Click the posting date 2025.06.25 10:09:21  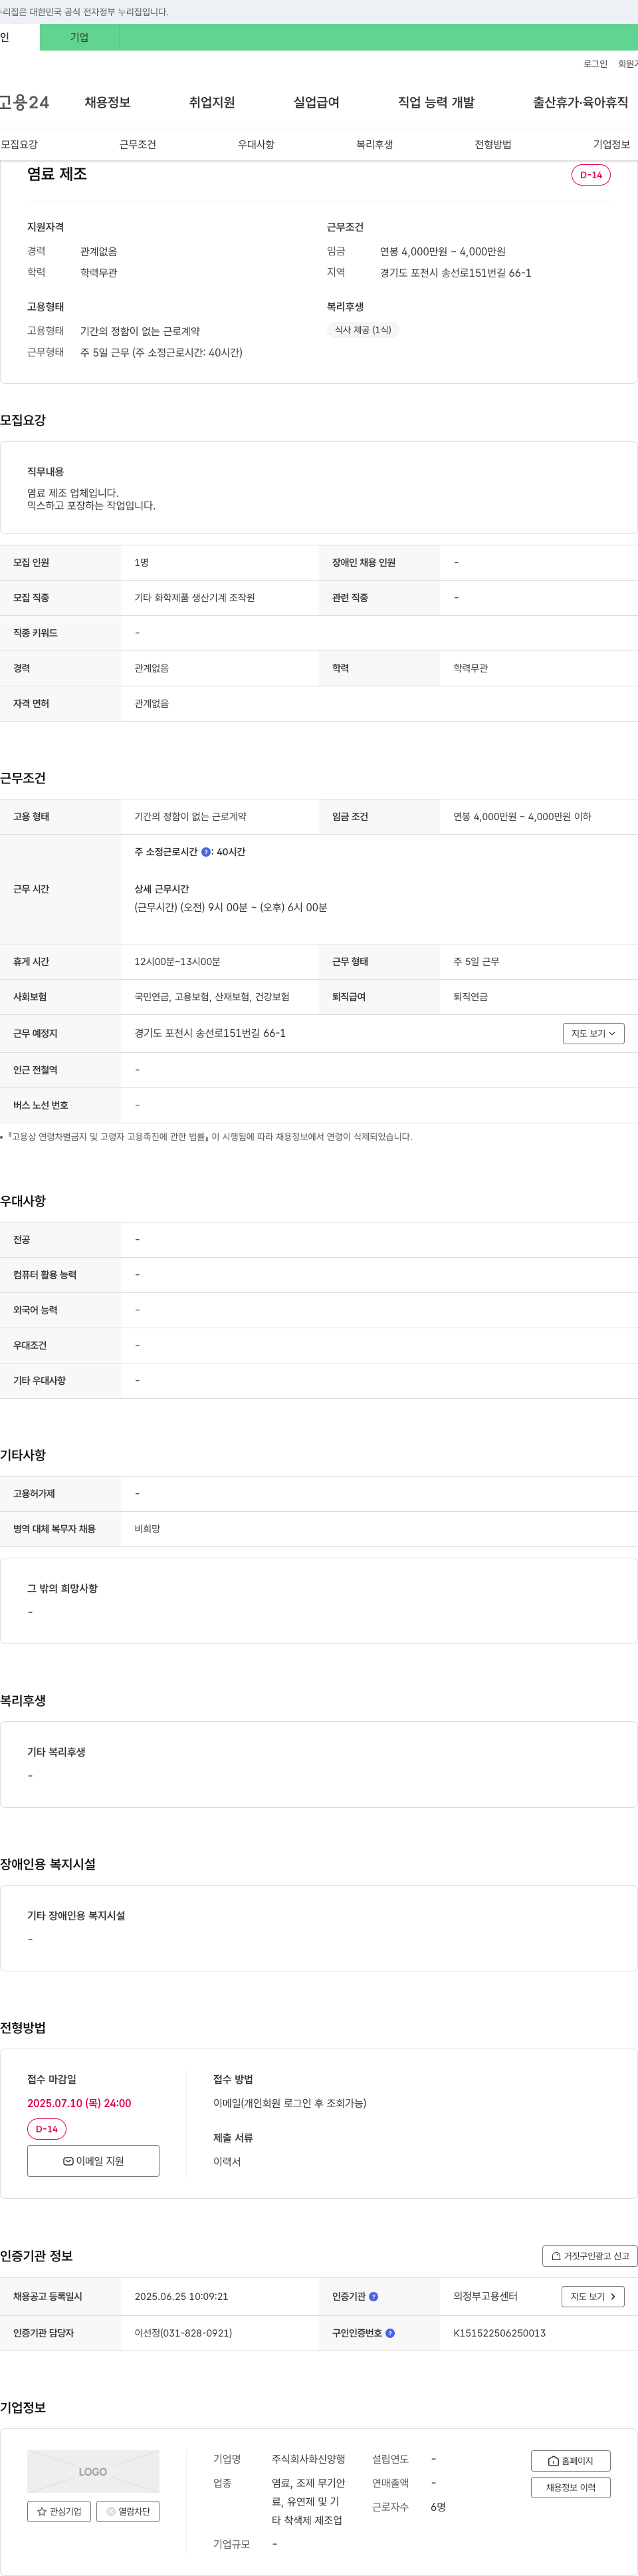[x=181, y=2296]
